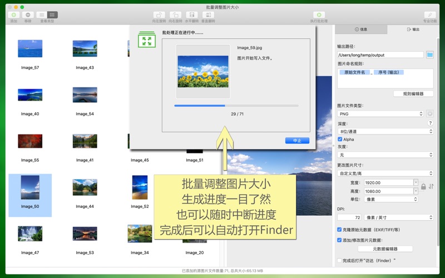Click the green 添加 add images icon

pyautogui.click(x=14, y=15)
